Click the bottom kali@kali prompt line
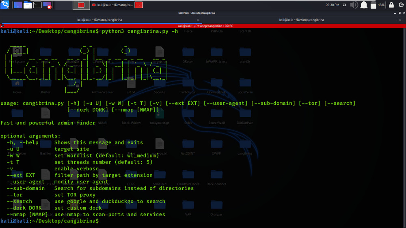The height and width of the screenshot is (228, 406). pyautogui.click(x=50, y=221)
